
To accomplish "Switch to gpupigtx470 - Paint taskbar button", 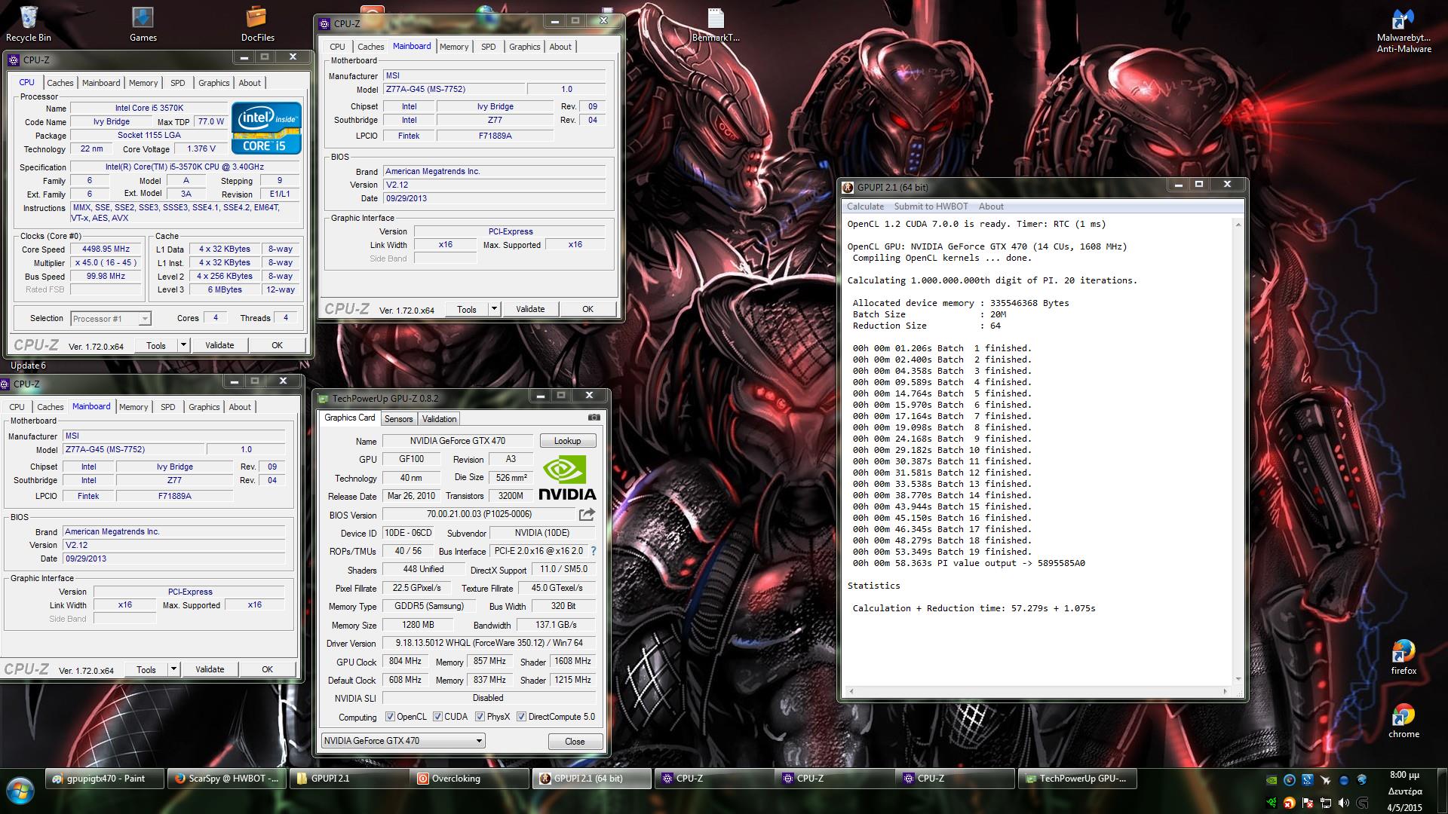I will point(105,779).
